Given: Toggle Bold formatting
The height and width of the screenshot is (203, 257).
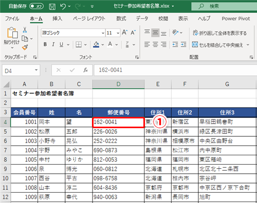Looking at the screenshot, I should 45,45.
